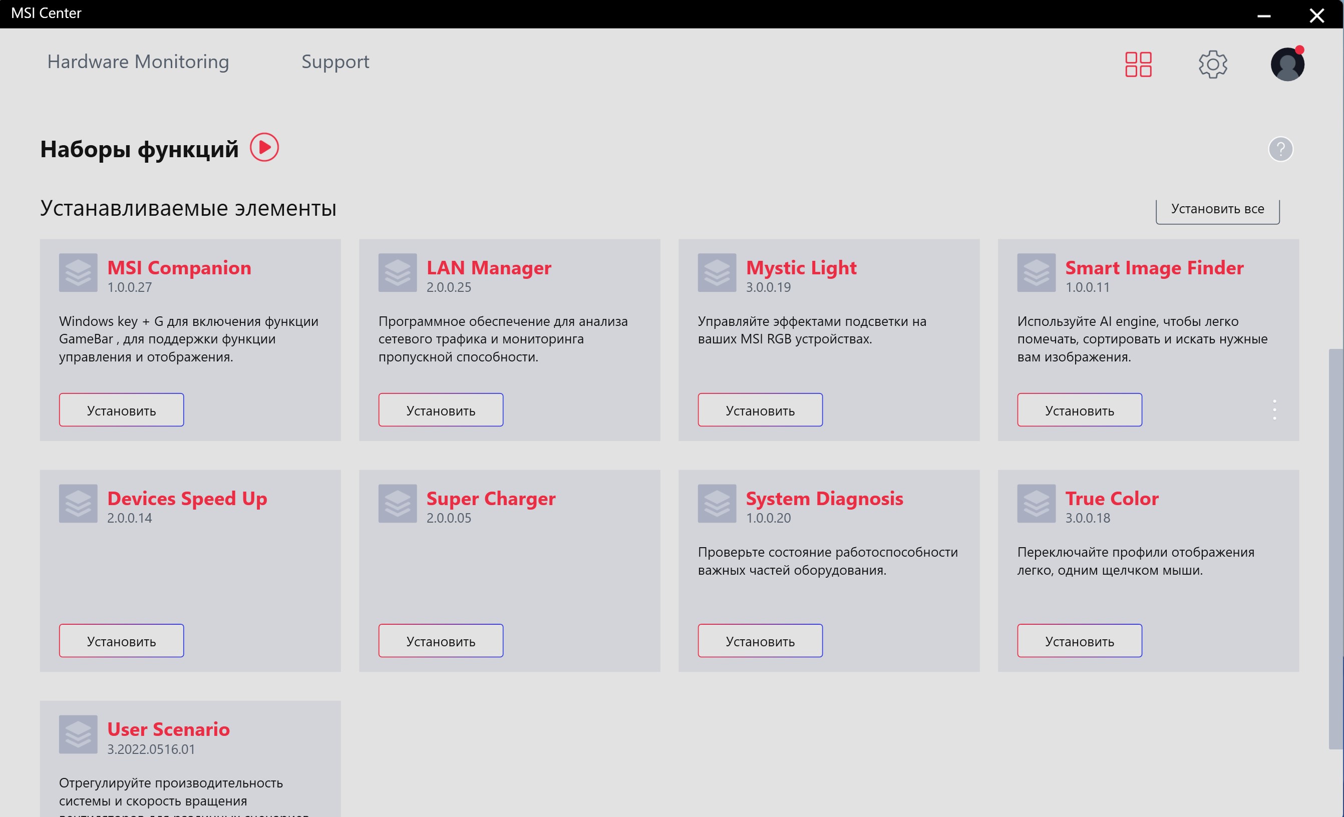Click the user profile avatar icon
The image size is (1344, 817).
coord(1287,65)
